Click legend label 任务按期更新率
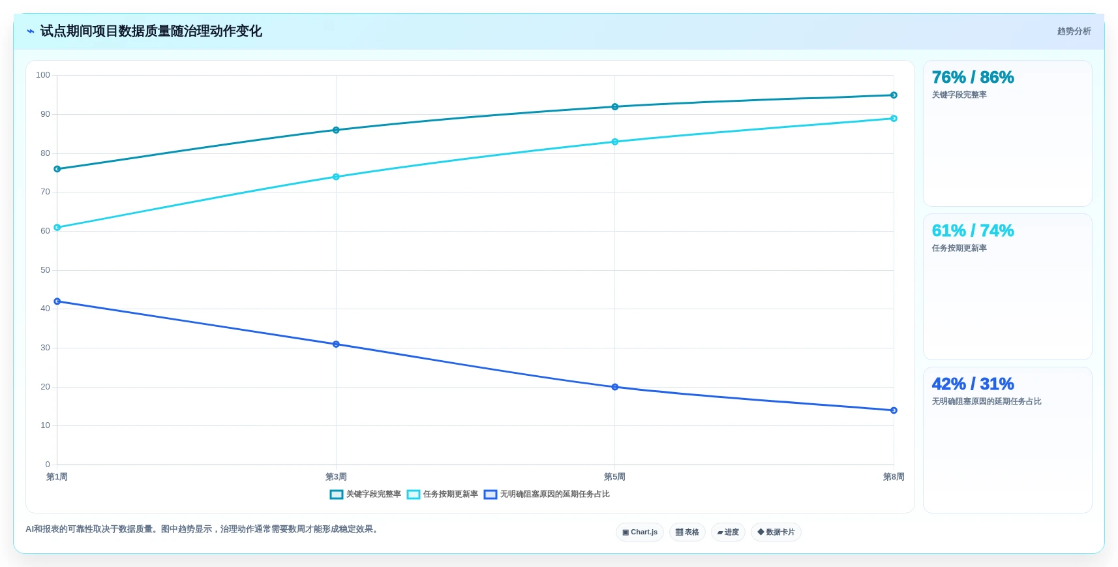This screenshot has height=567, width=1118. [x=451, y=495]
